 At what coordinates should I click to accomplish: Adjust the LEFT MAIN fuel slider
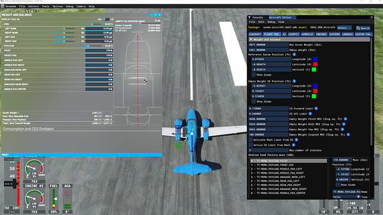[x=64, y=28]
